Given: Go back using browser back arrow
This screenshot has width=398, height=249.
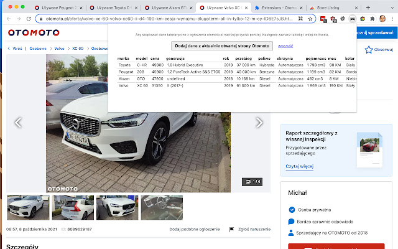Looking at the screenshot, I should [x=9, y=19].
